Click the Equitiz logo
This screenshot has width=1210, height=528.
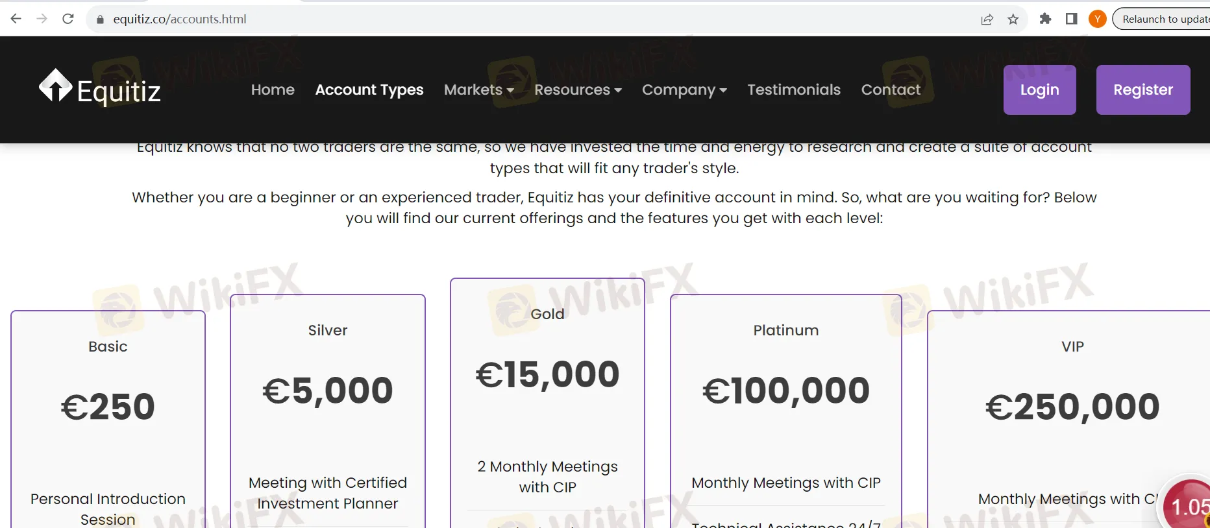99,89
